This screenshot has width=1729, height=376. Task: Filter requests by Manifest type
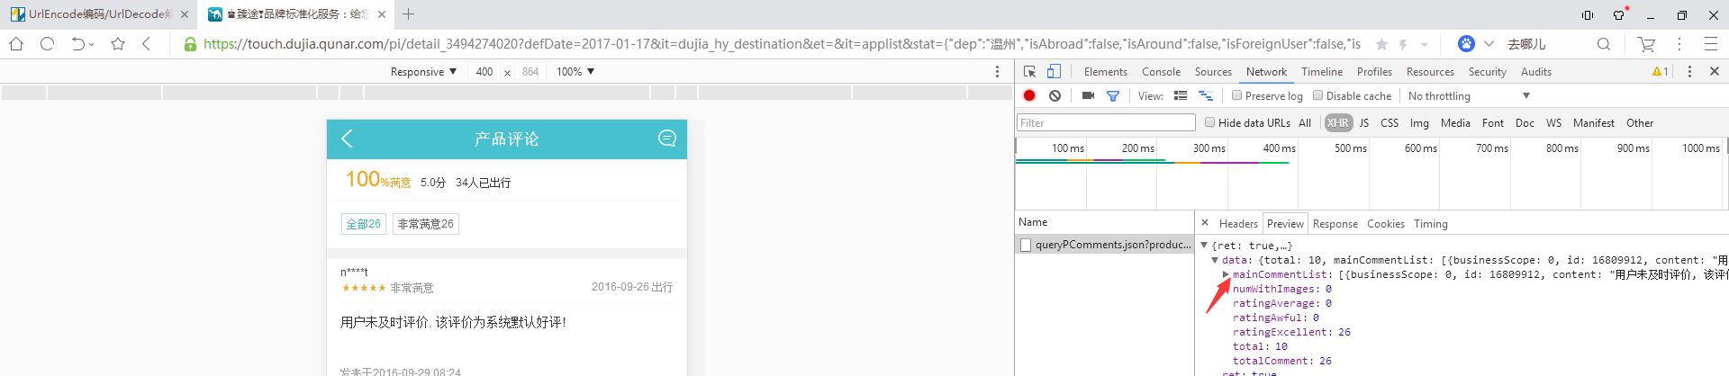1593,123
